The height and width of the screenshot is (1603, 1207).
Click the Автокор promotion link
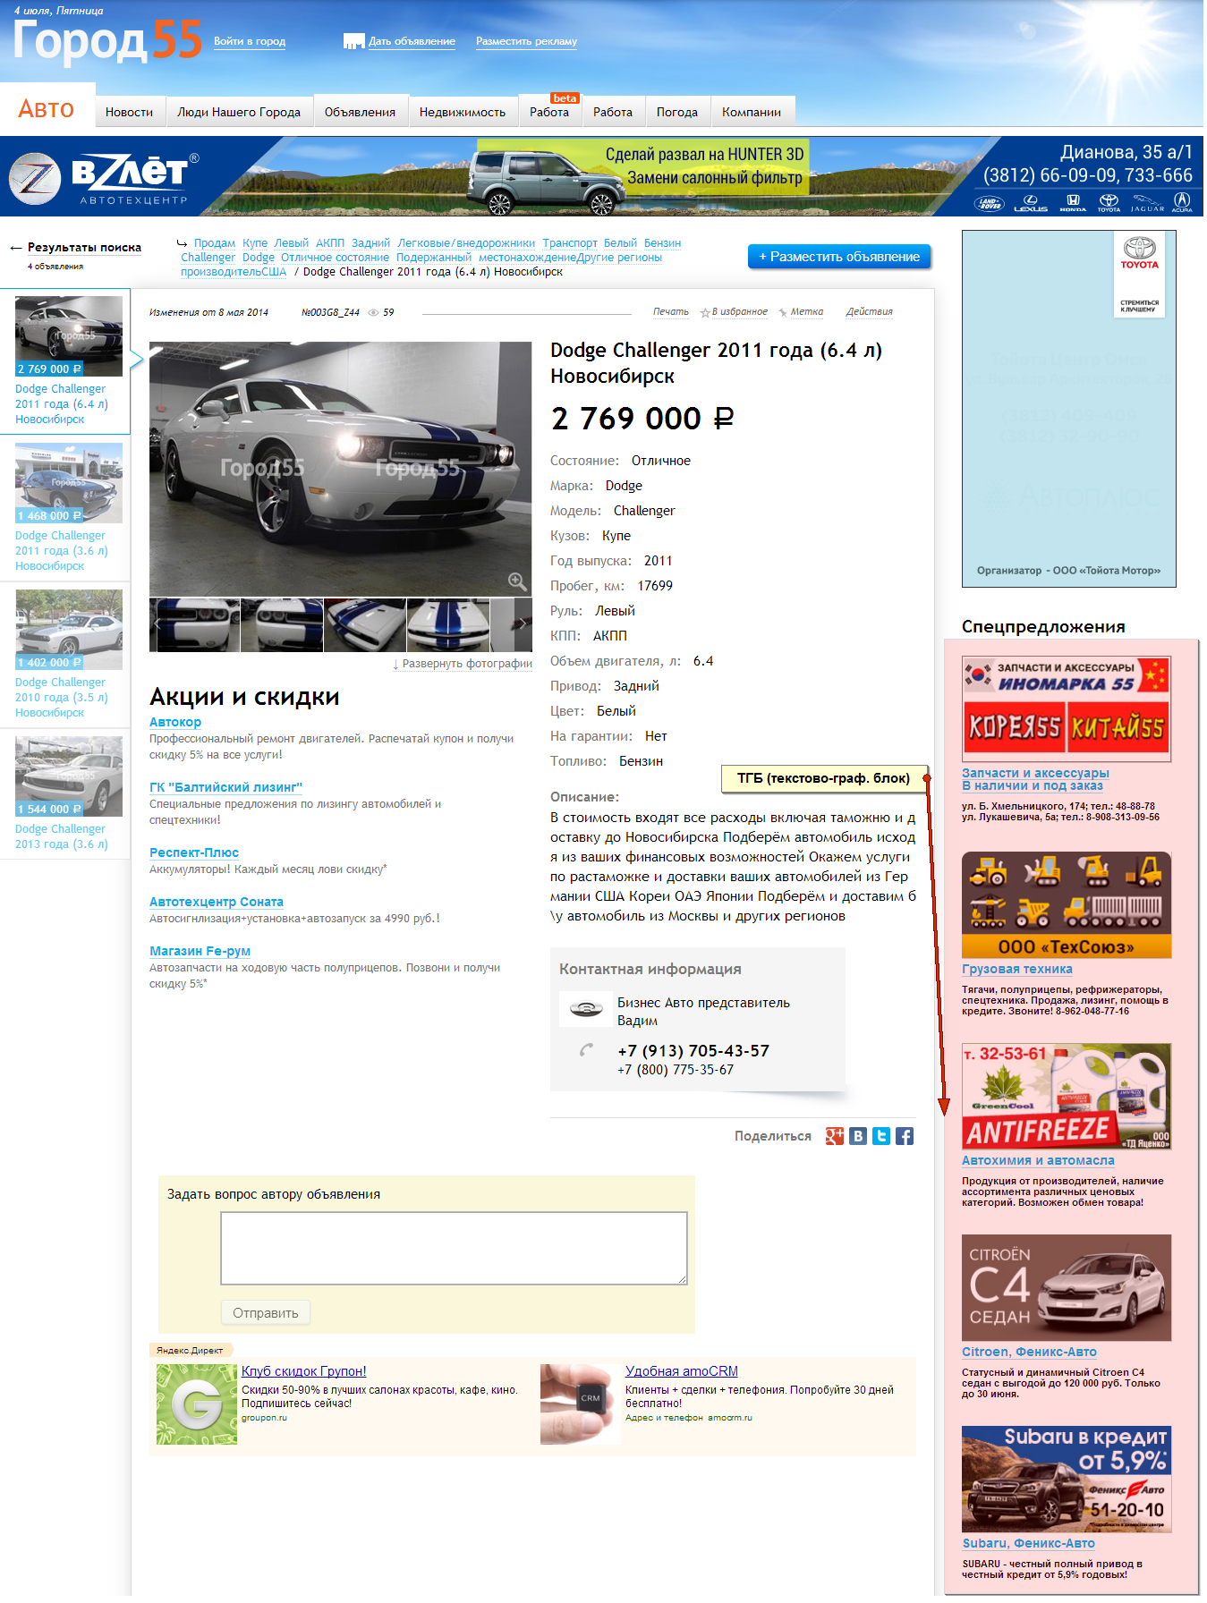click(x=175, y=722)
